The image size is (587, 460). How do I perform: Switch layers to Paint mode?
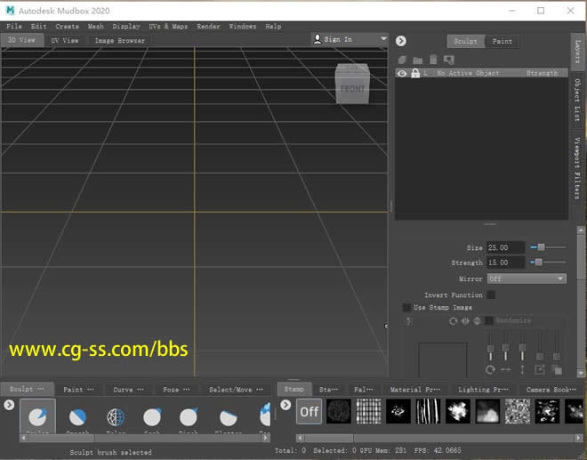point(502,41)
